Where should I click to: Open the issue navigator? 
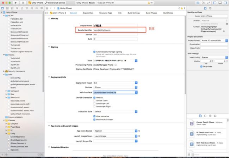coord(22,8)
